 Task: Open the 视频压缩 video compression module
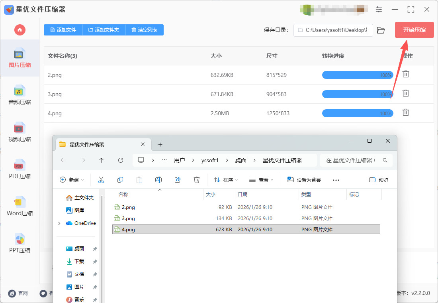point(20,132)
